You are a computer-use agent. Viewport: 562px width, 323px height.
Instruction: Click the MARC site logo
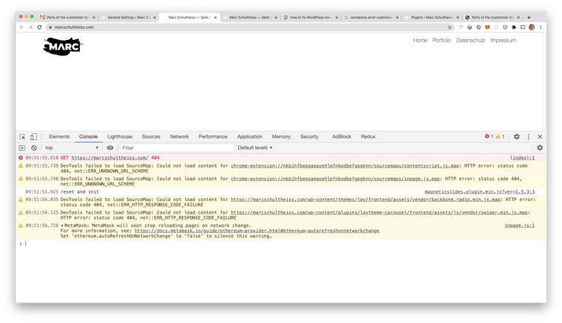coord(63,47)
